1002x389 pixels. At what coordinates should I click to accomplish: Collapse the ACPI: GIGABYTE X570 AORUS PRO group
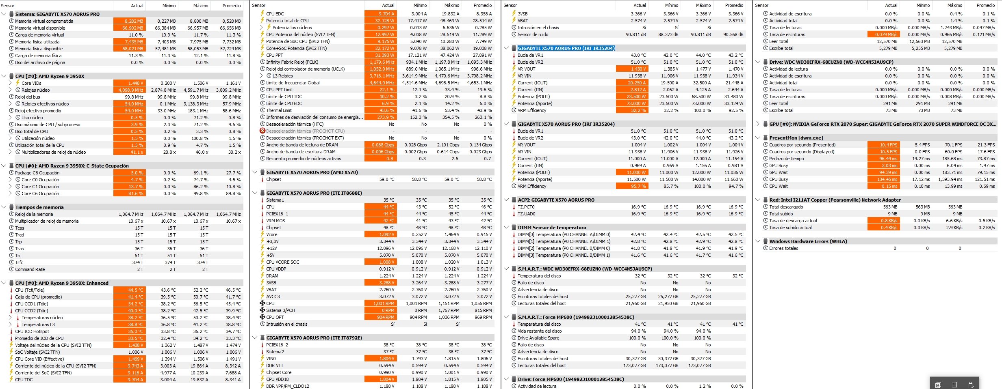pos(507,200)
